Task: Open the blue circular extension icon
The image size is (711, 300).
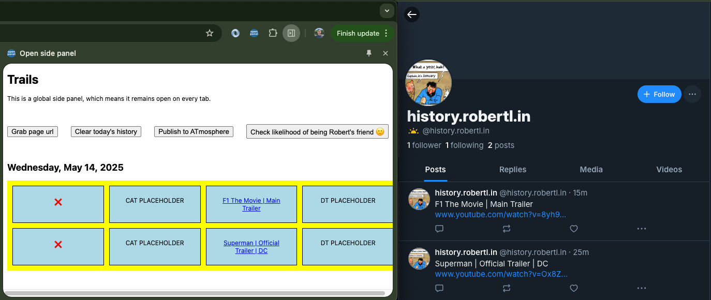Action: coord(235,33)
